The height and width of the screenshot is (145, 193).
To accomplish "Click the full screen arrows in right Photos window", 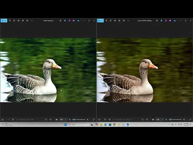I will click(190, 120).
